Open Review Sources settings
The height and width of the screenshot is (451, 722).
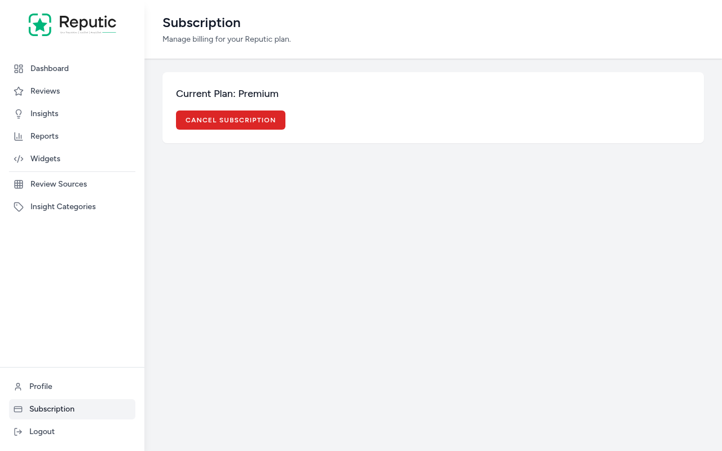[59, 184]
